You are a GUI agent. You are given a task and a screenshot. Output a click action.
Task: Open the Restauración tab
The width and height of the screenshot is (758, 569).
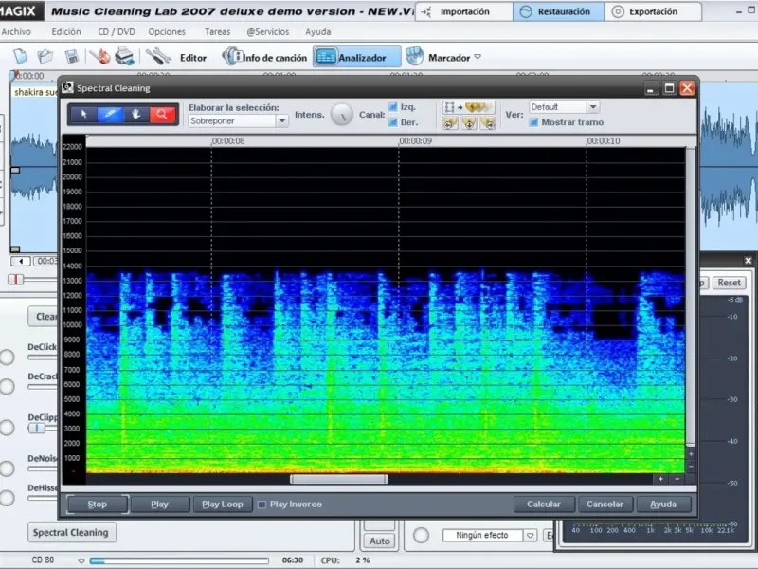558,12
